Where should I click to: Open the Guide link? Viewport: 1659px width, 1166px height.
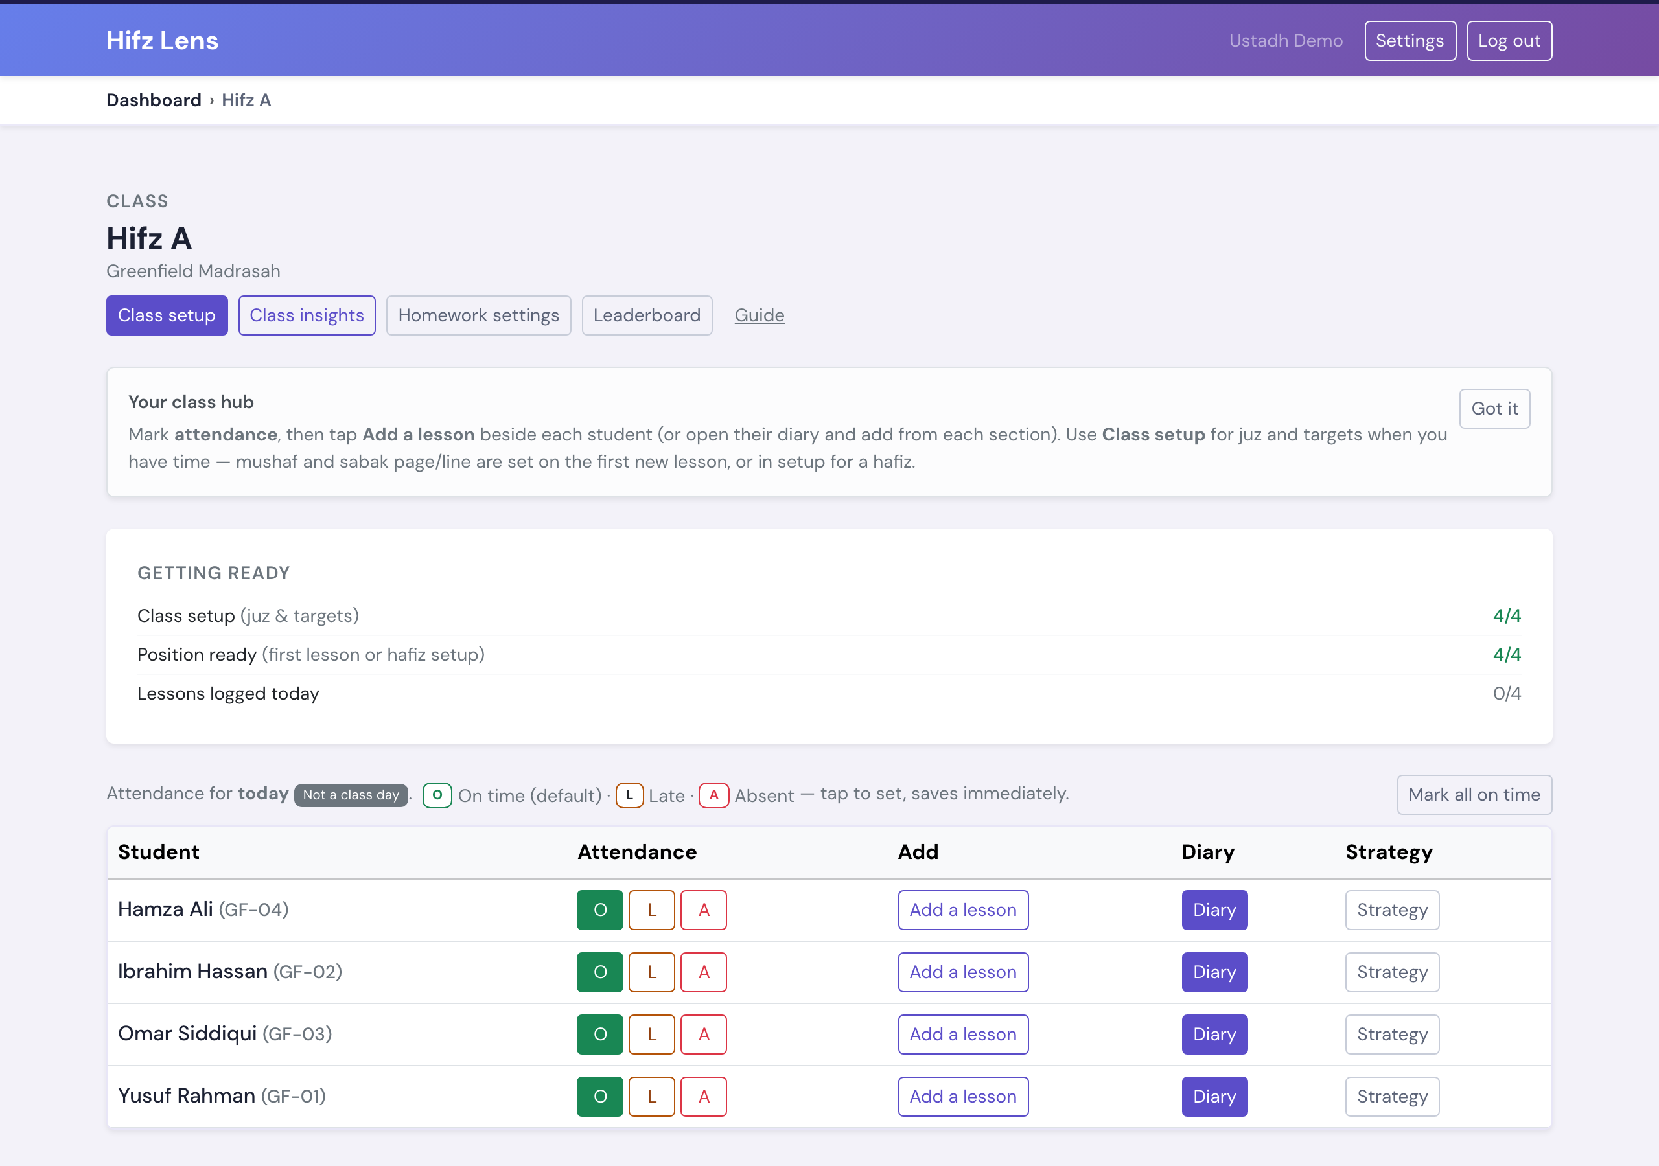pyautogui.click(x=760, y=315)
